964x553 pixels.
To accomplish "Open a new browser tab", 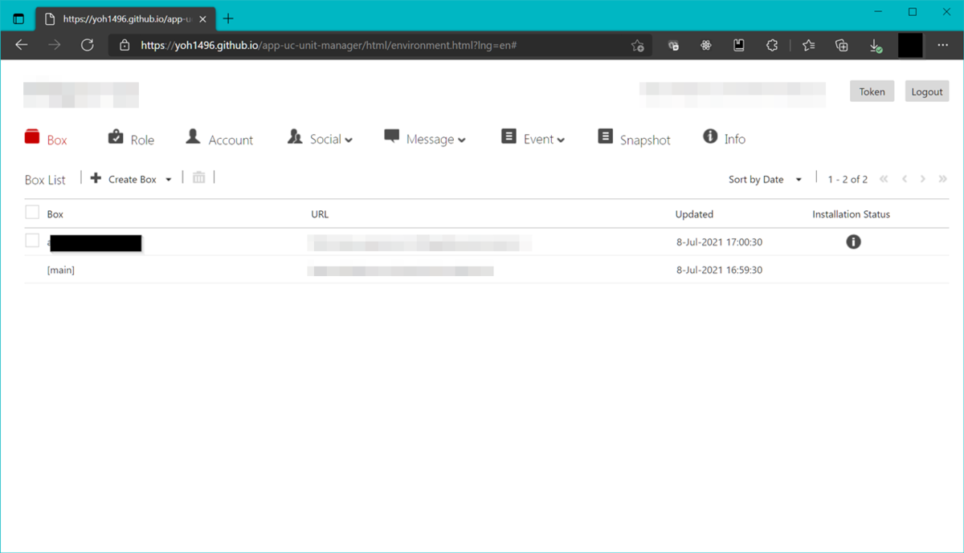I will [x=228, y=18].
